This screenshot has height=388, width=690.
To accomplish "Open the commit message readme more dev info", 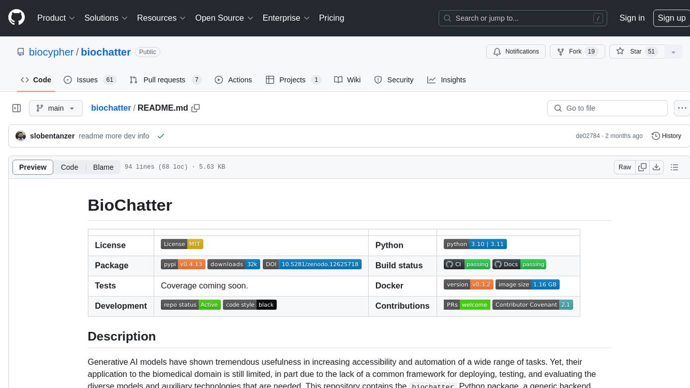I will 114,136.
